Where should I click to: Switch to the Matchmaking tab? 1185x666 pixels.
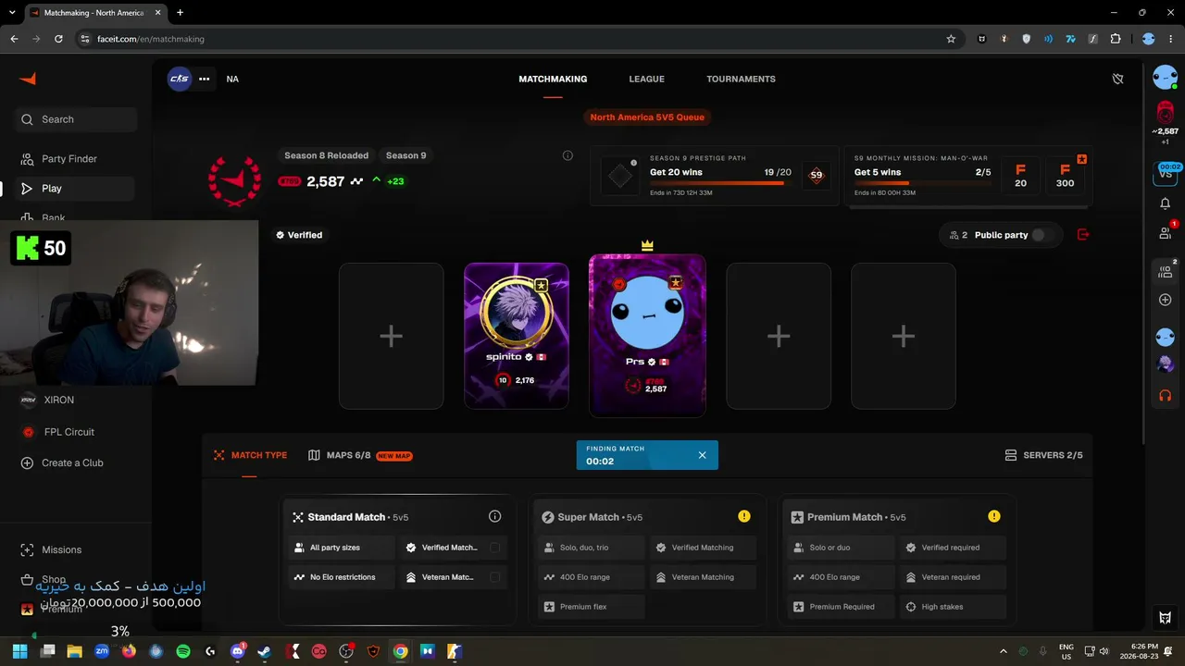[x=553, y=79]
